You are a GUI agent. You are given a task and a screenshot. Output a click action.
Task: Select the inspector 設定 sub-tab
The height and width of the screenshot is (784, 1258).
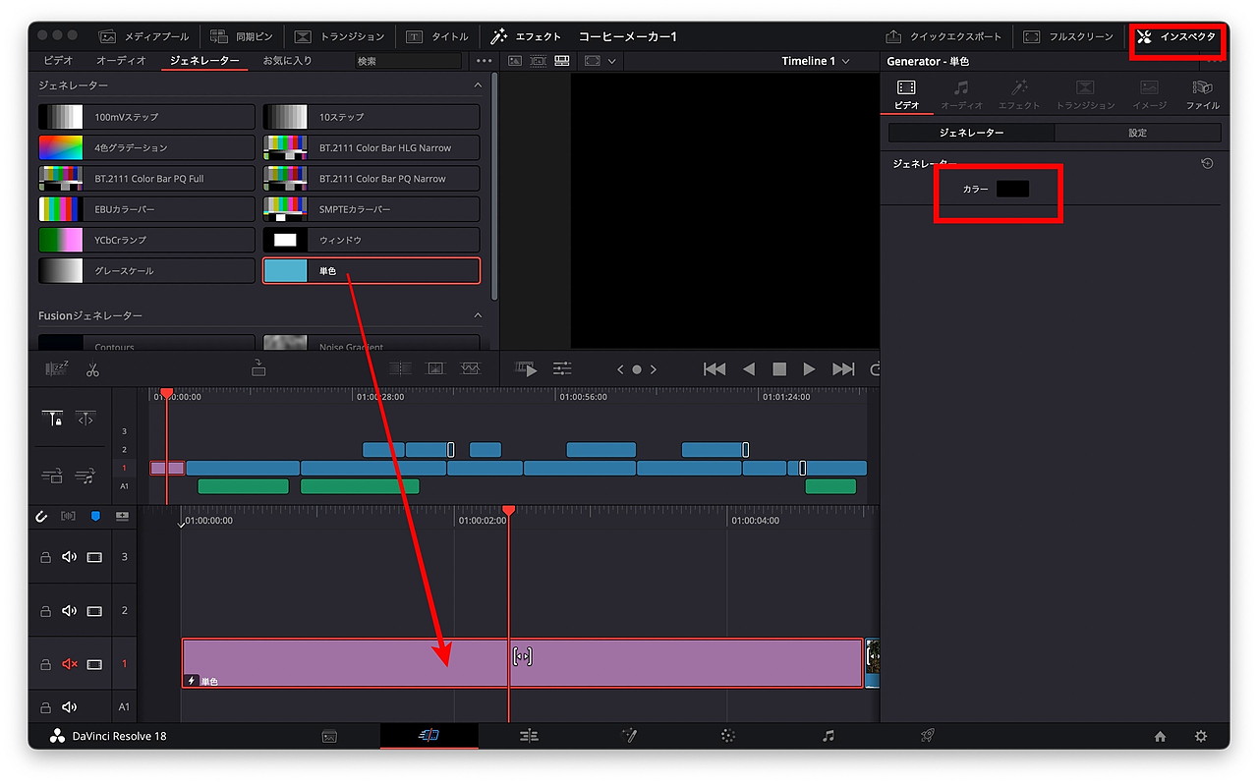tap(1137, 133)
